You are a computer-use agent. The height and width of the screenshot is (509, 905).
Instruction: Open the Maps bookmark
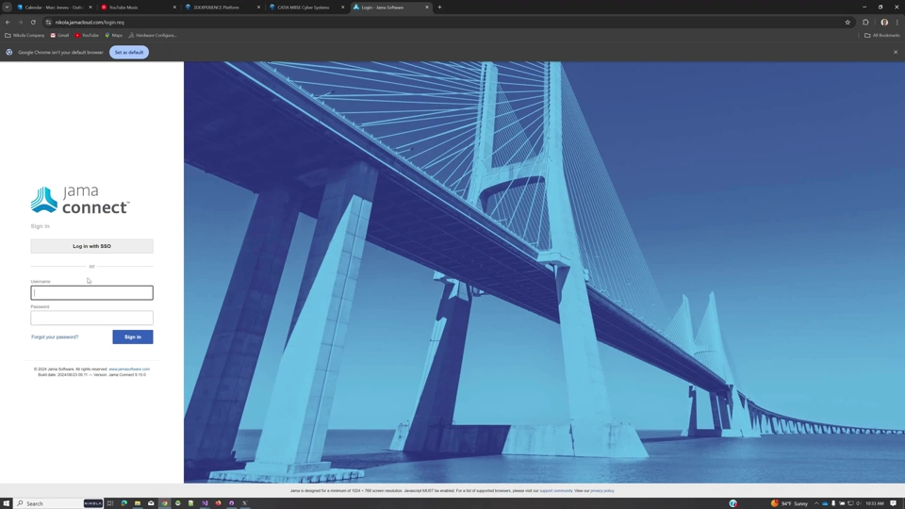pyautogui.click(x=113, y=35)
